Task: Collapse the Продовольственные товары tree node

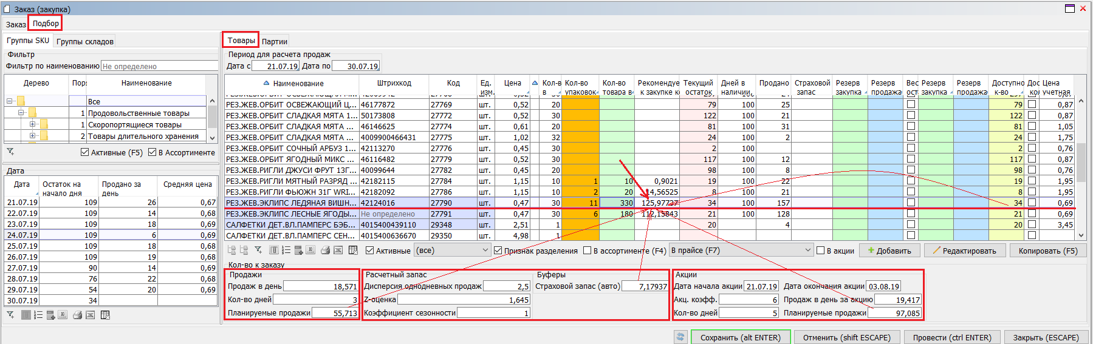Action: point(21,113)
